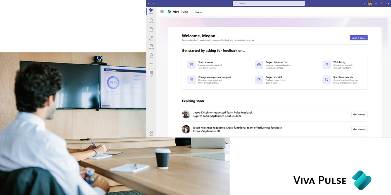The image size is (391, 195).
Task: Click the Send a pulse button
Action: (359, 38)
